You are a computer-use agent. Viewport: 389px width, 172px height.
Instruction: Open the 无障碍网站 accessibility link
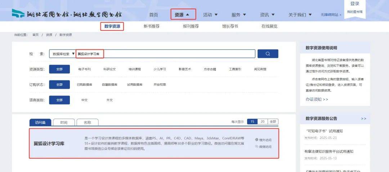click(x=331, y=15)
